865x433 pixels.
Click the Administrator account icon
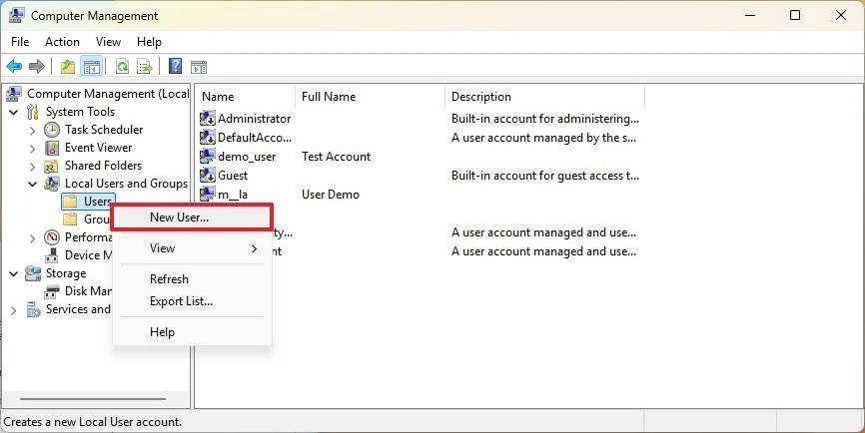point(208,119)
